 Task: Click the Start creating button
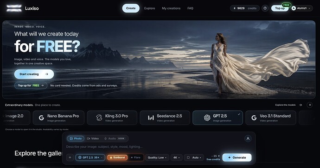click(x=34, y=74)
